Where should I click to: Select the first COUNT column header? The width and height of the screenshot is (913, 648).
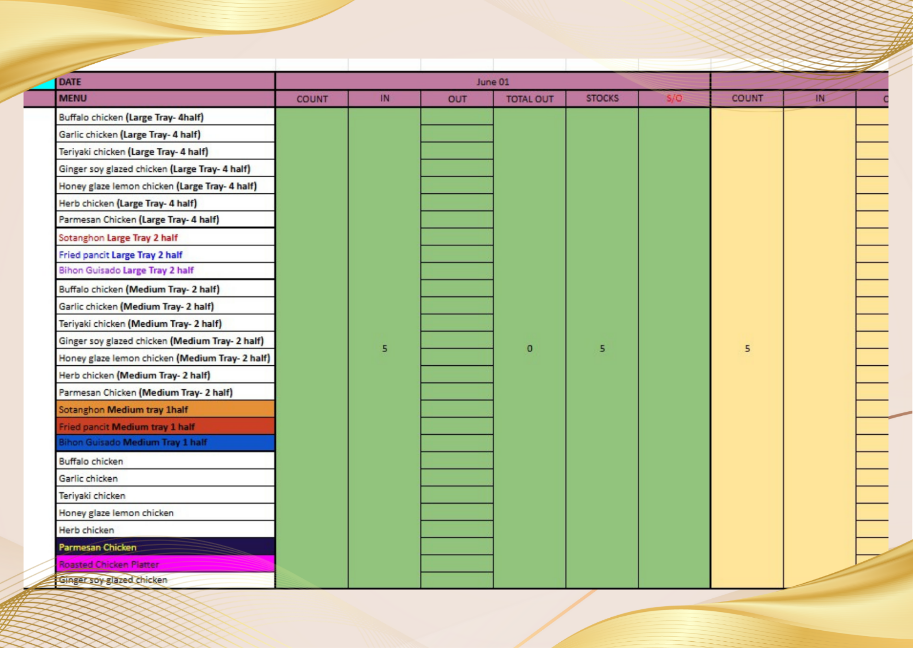(x=312, y=99)
